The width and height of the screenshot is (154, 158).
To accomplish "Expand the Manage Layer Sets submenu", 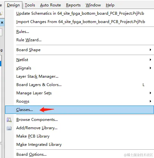I will [x=80, y=93].
